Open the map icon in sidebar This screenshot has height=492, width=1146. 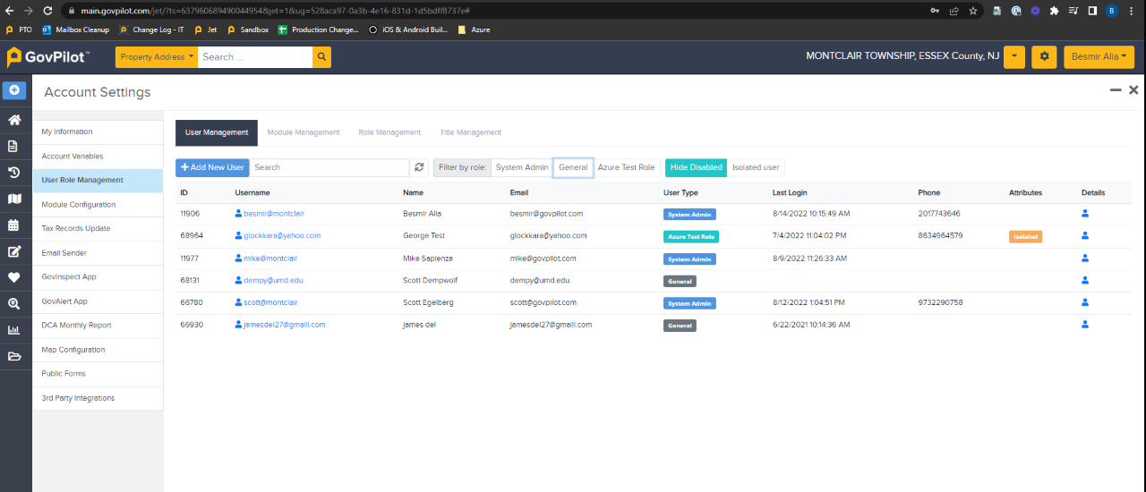(14, 199)
